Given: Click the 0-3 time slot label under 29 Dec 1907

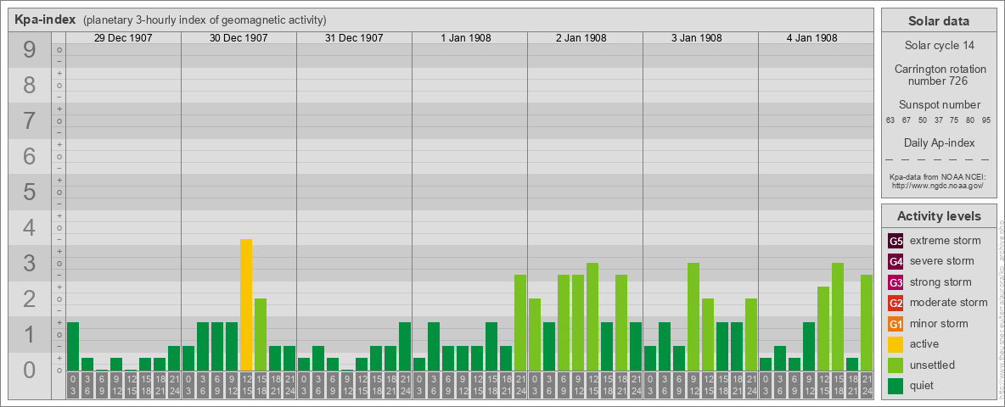Looking at the screenshot, I should pyautogui.click(x=73, y=385).
